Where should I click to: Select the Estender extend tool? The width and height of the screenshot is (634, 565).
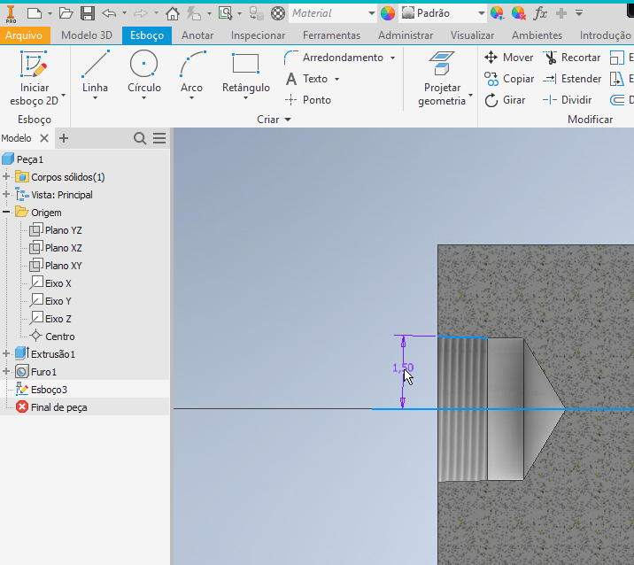[x=572, y=79]
